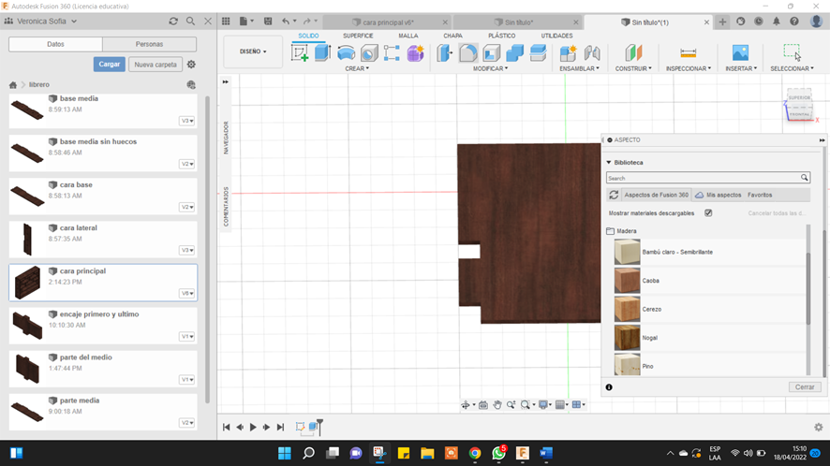This screenshot has height=466, width=830.
Task: Open the DISEÑO workspace dropdown
Action: click(x=253, y=51)
